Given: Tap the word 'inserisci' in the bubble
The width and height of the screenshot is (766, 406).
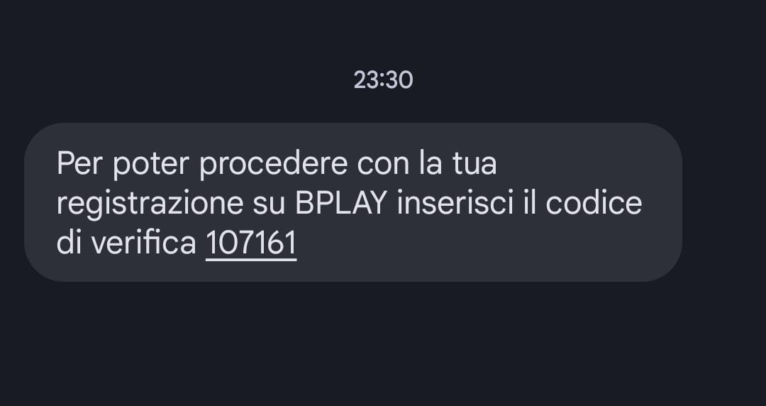Looking at the screenshot, I should click(455, 204).
